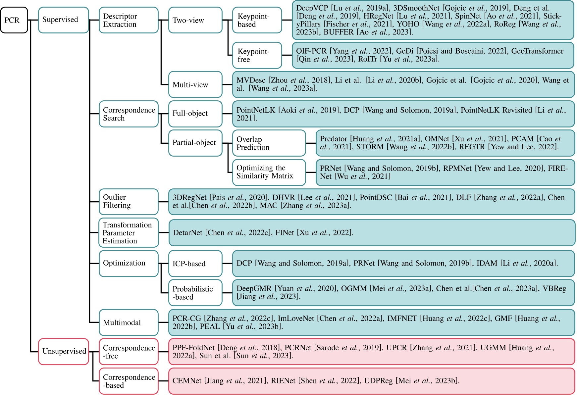Image resolution: width=577 pixels, height=395 pixels.
Task: Select the PCR root node
Action: (14, 20)
